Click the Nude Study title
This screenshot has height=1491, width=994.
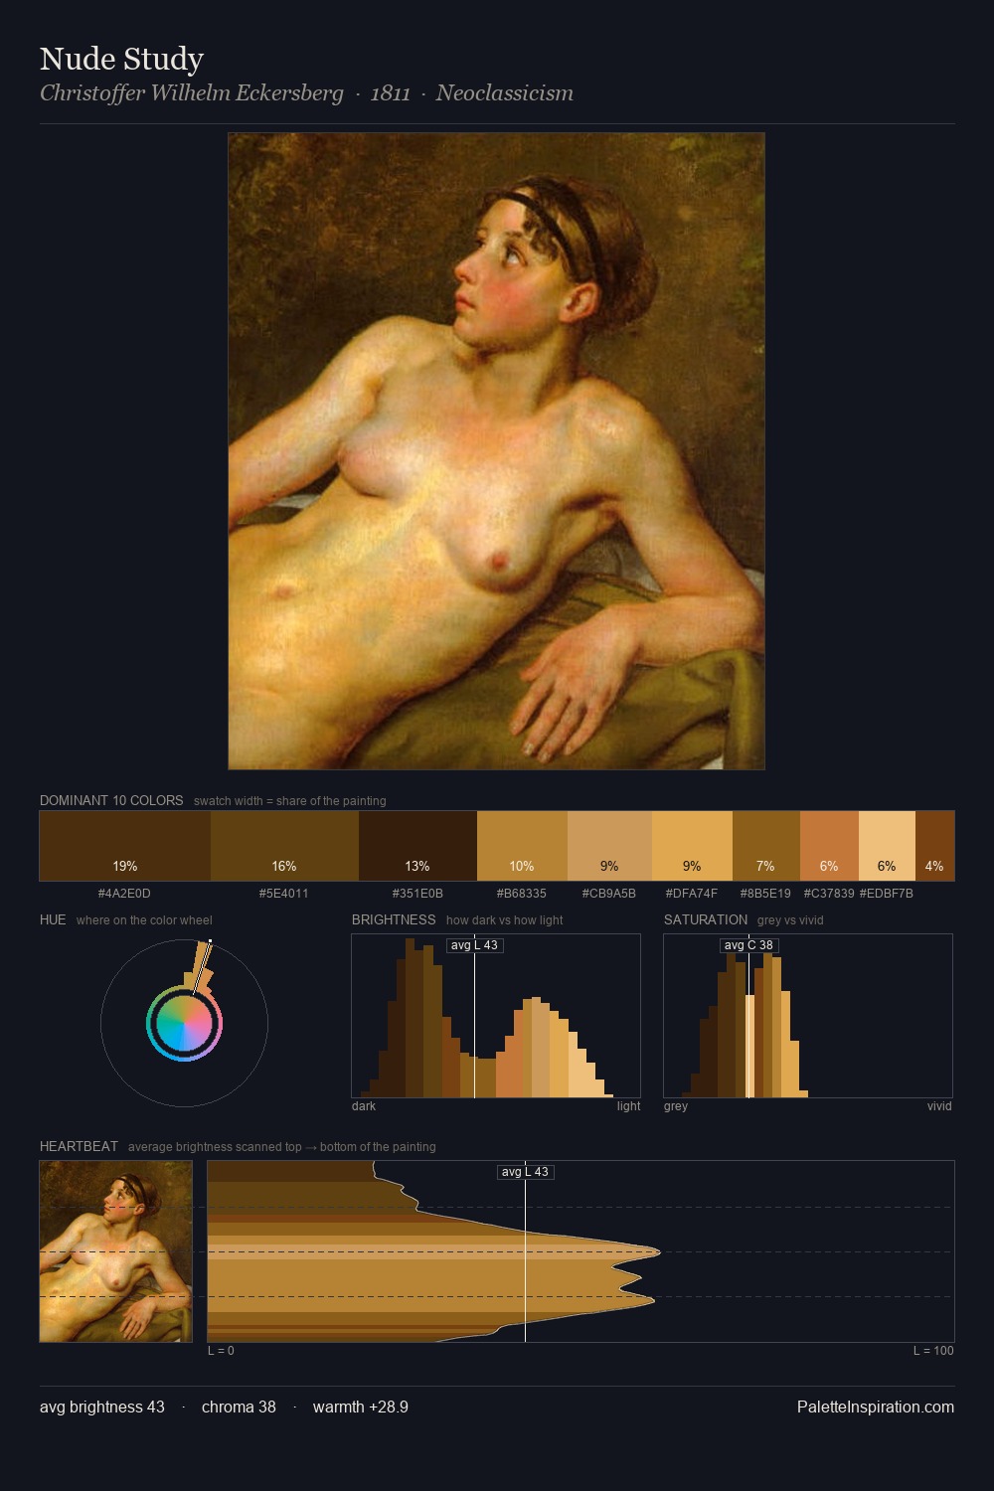click(121, 59)
